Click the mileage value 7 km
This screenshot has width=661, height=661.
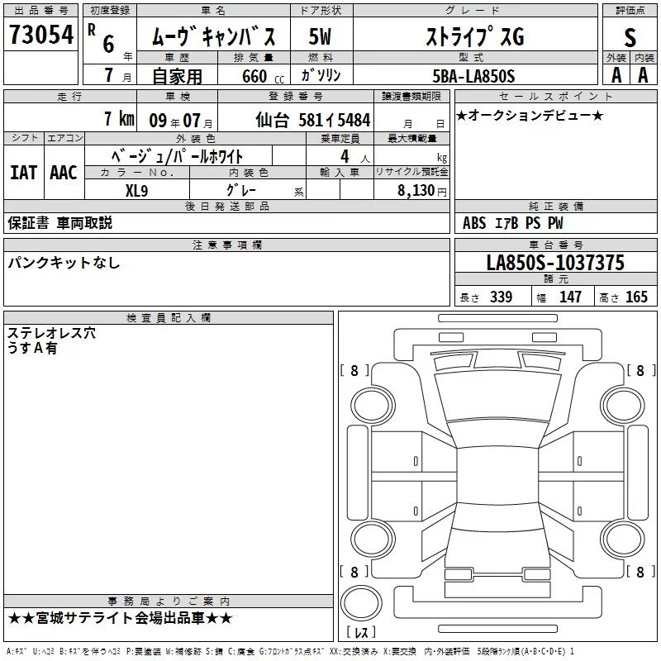click(x=119, y=118)
